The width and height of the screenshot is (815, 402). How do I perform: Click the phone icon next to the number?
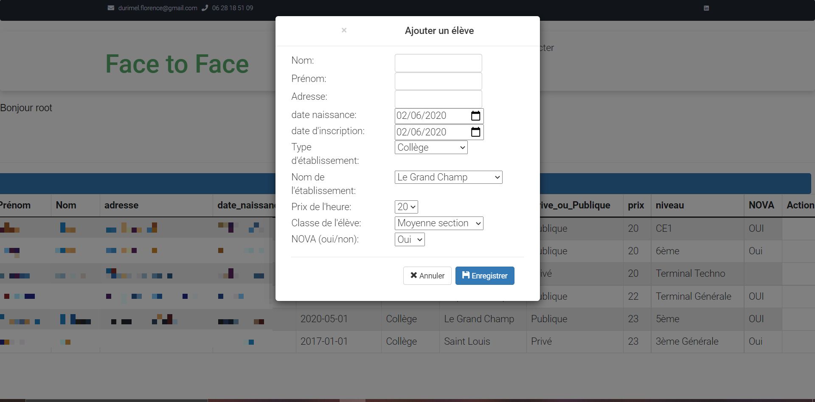[205, 8]
